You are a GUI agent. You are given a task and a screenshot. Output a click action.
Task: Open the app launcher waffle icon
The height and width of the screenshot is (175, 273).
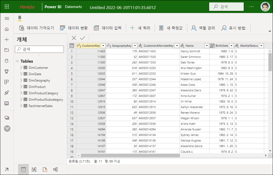tap(7, 7)
